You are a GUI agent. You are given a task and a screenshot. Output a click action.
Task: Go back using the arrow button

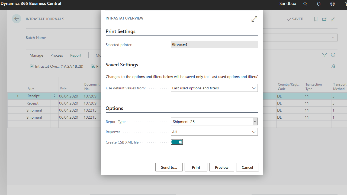[17, 19]
